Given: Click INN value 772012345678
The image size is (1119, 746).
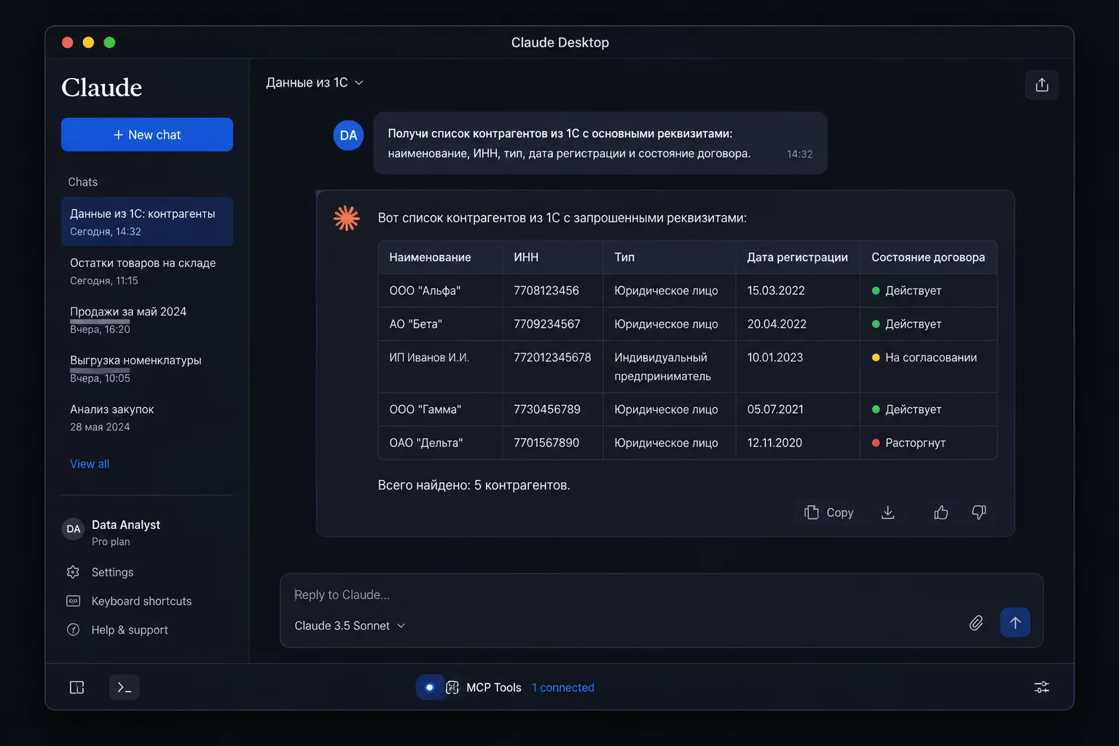Looking at the screenshot, I should pos(552,358).
